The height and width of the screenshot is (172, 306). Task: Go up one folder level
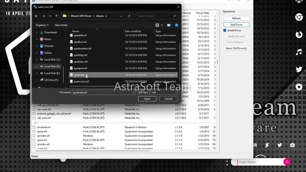pyautogui.click(x=56, y=16)
